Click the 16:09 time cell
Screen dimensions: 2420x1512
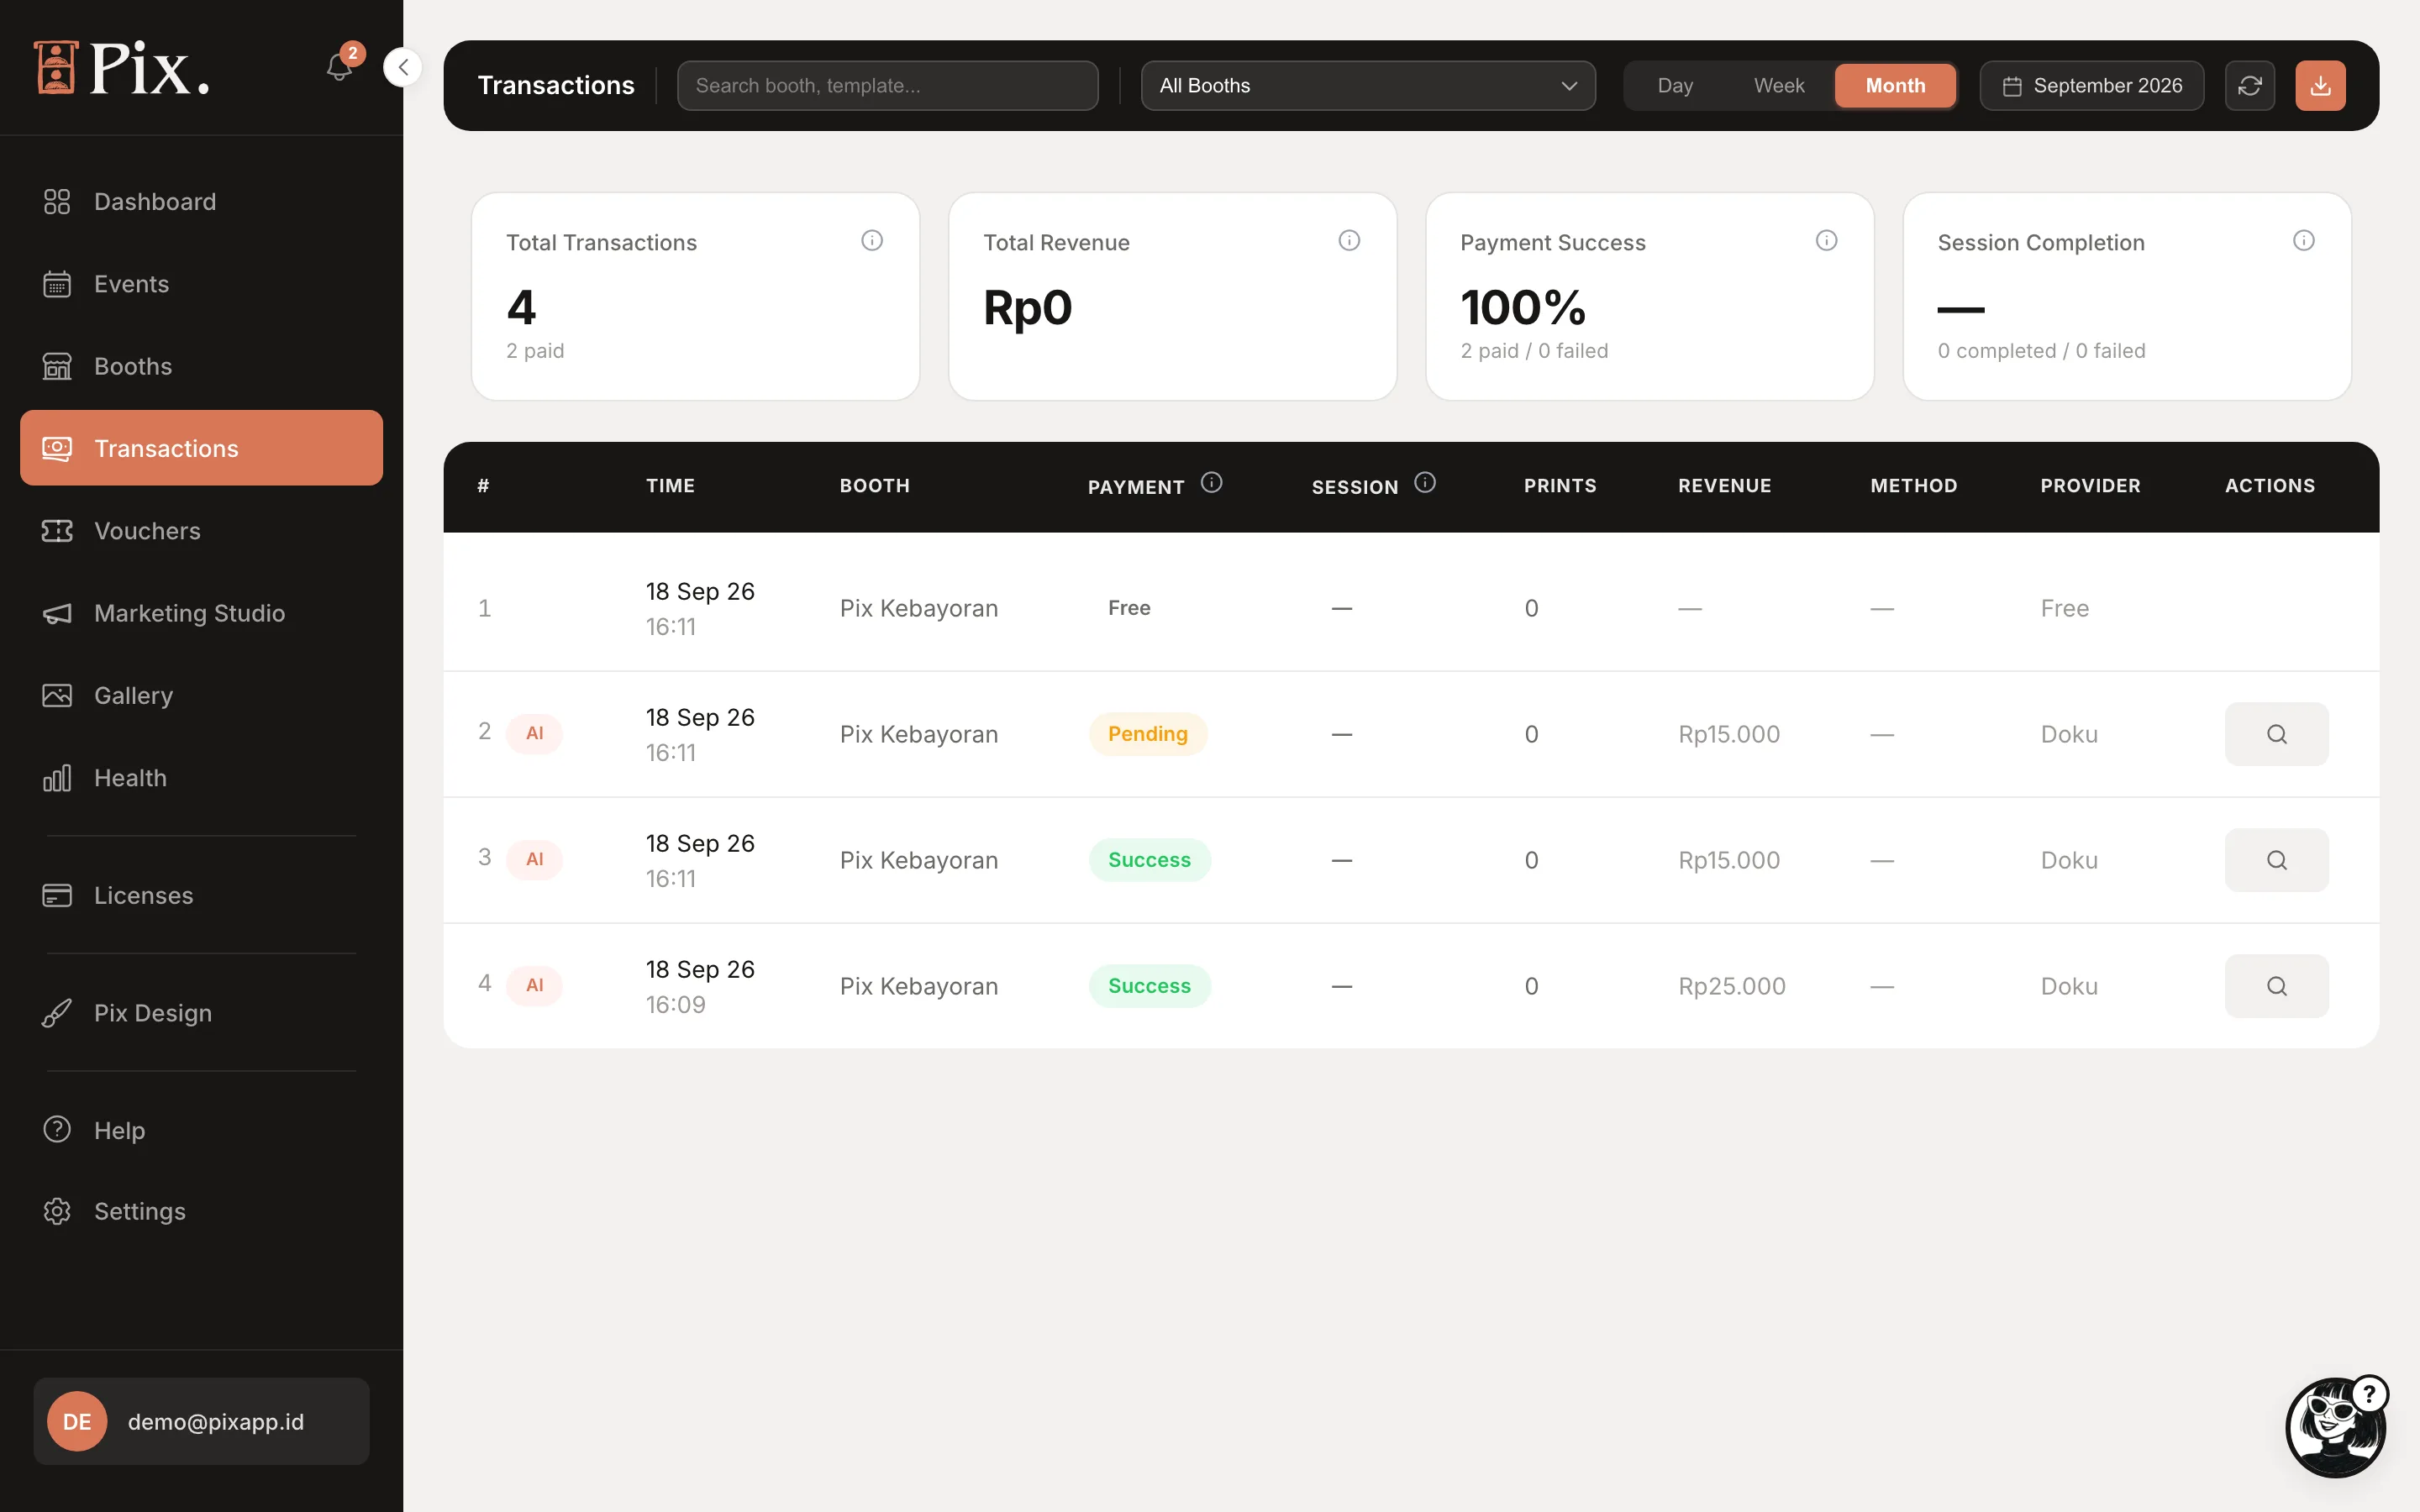(675, 1004)
